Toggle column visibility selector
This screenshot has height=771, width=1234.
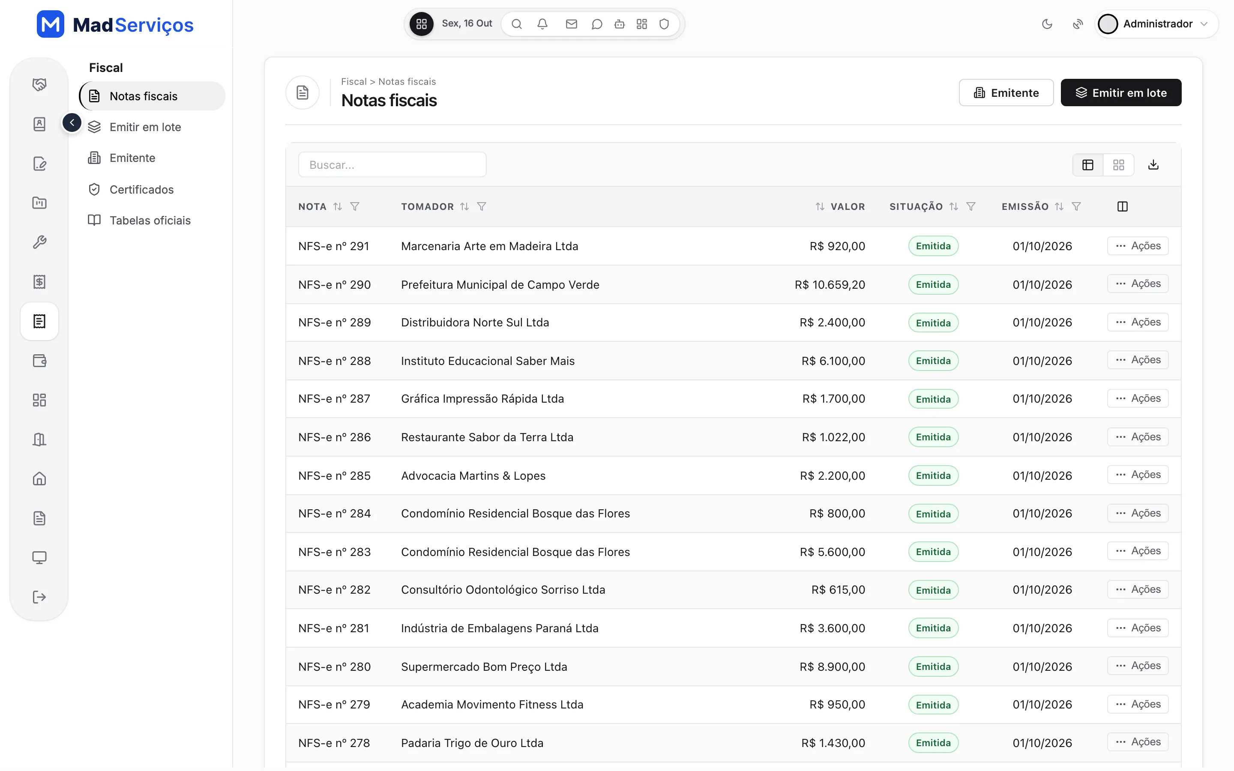coord(1122,206)
